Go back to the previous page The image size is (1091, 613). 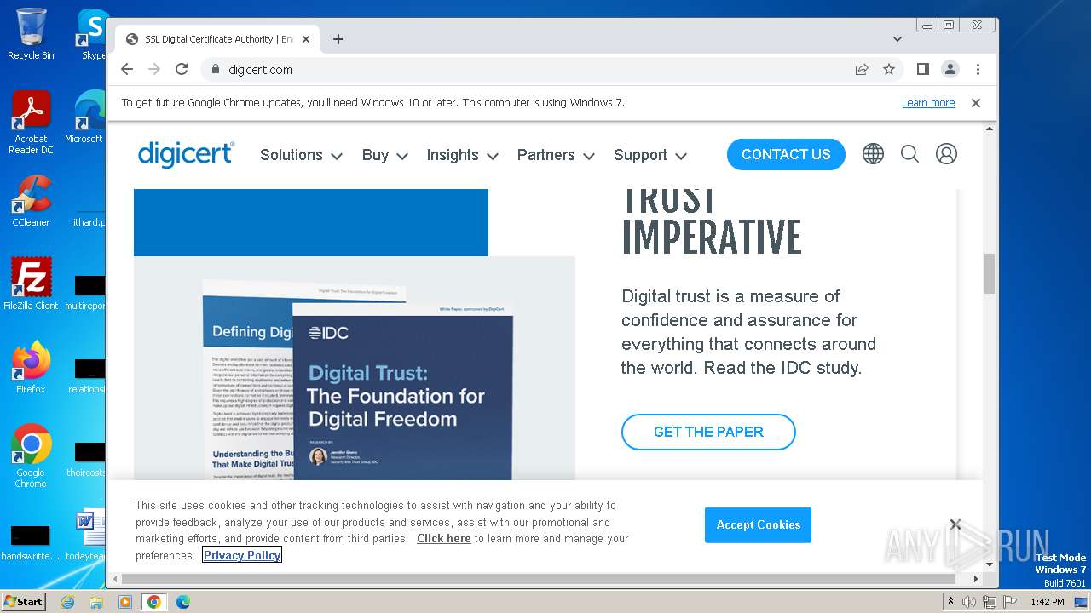[x=127, y=70]
